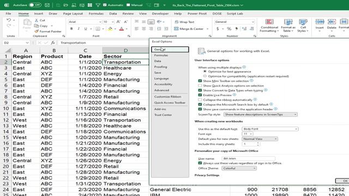Switch to the Formulas ribbon tab
Viewport: 349px width, 196px height.
coord(96,14)
